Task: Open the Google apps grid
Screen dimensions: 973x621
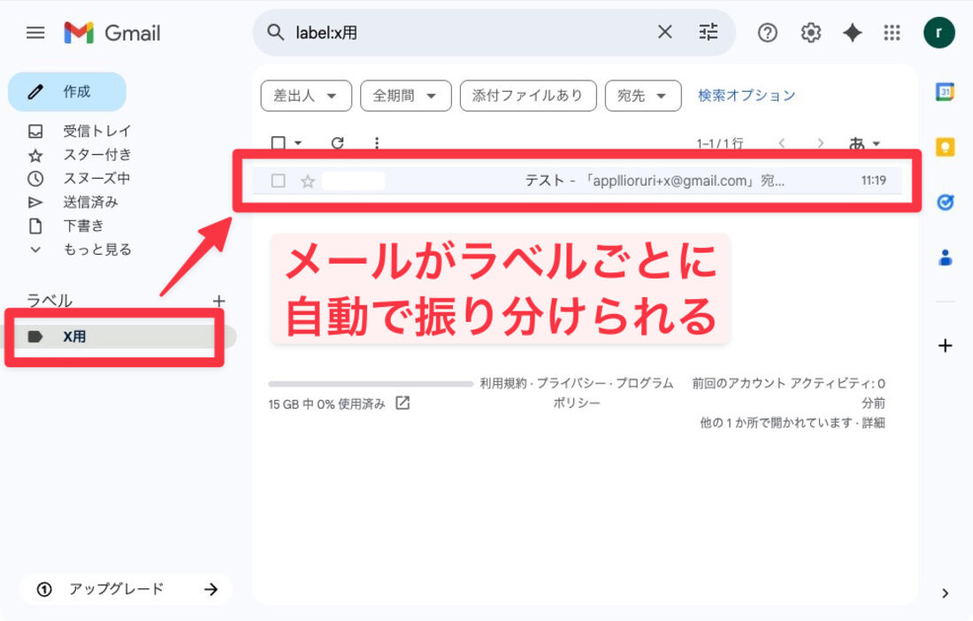Action: (892, 32)
